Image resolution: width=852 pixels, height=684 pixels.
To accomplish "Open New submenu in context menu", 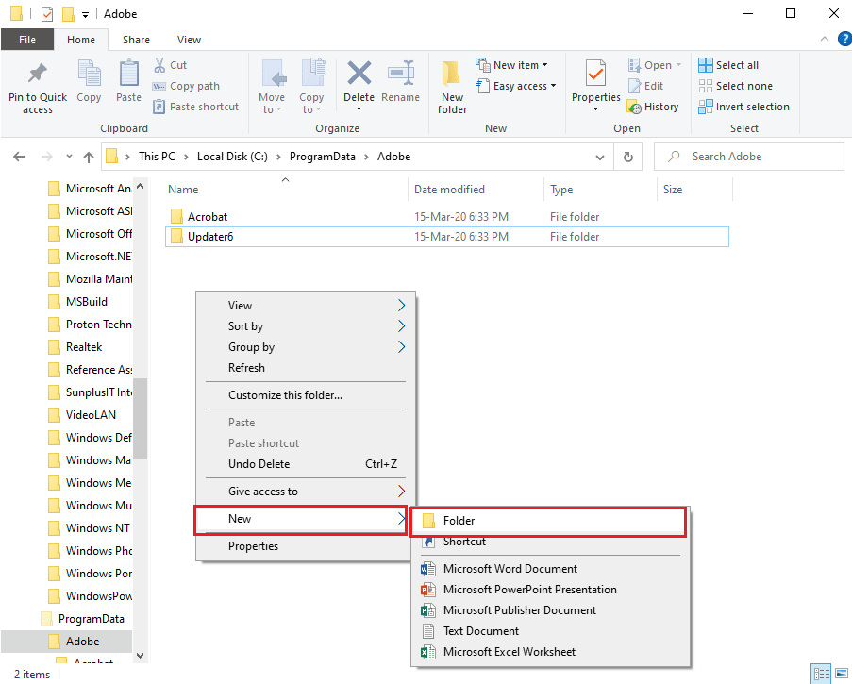I will click(301, 519).
